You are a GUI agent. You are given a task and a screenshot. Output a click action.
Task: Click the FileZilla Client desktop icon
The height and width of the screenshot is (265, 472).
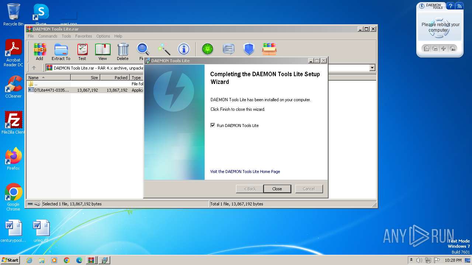13,123
